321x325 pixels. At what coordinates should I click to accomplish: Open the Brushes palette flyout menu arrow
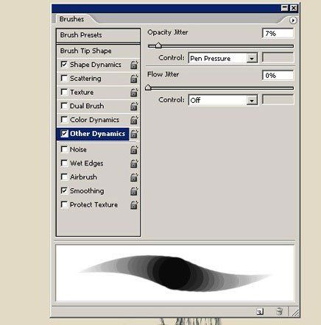(293, 21)
